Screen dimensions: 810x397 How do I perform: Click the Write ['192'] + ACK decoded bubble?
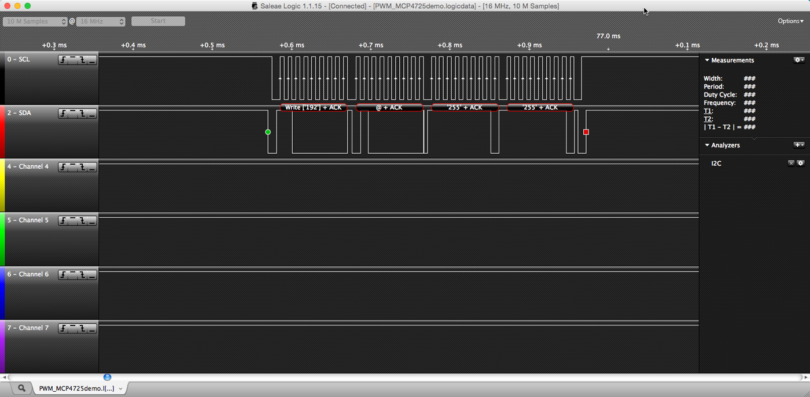click(x=313, y=107)
